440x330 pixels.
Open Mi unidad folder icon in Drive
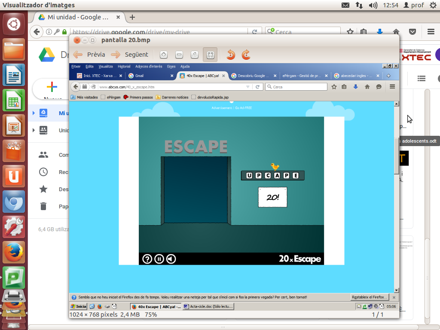(43, 113)
